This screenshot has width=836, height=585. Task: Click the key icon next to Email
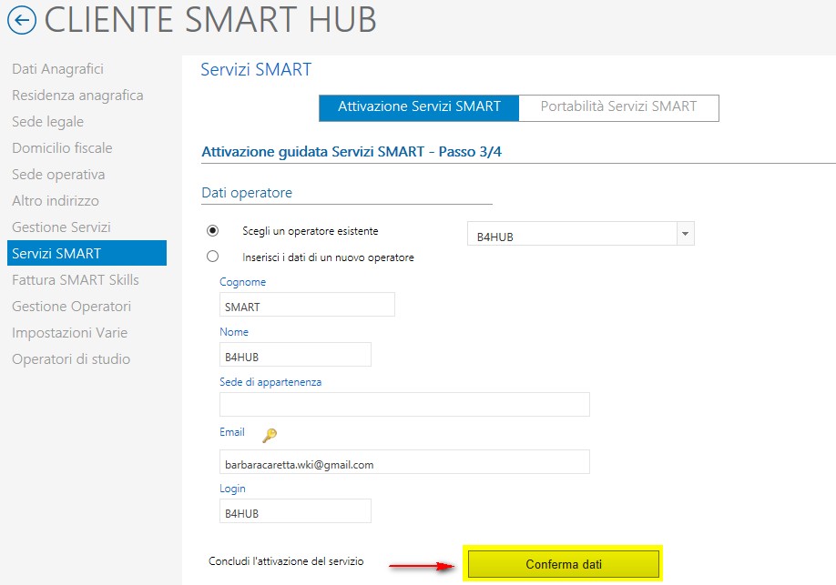pos(270,435)
